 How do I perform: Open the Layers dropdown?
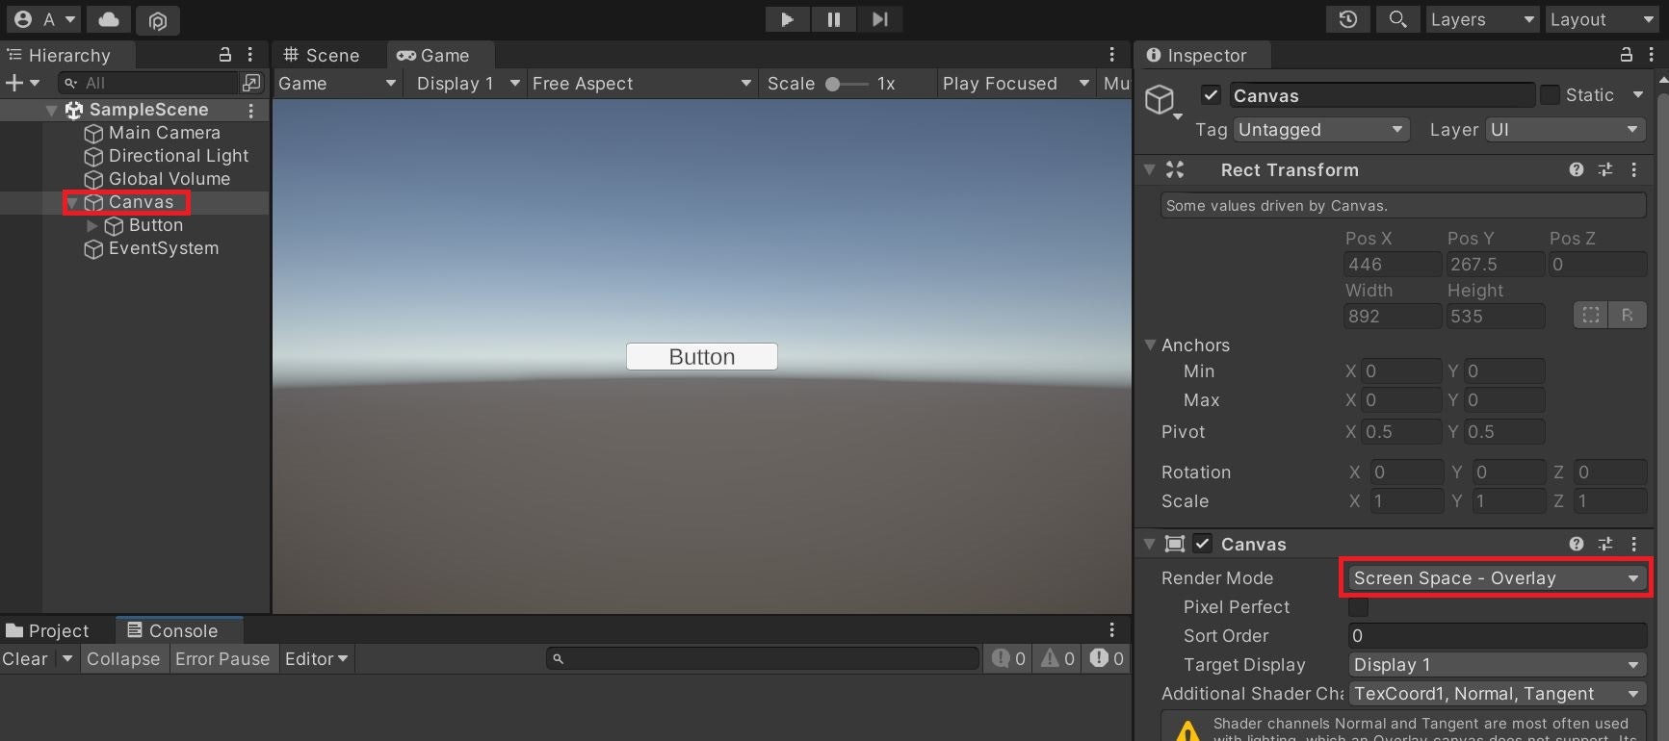(1481, 19)
